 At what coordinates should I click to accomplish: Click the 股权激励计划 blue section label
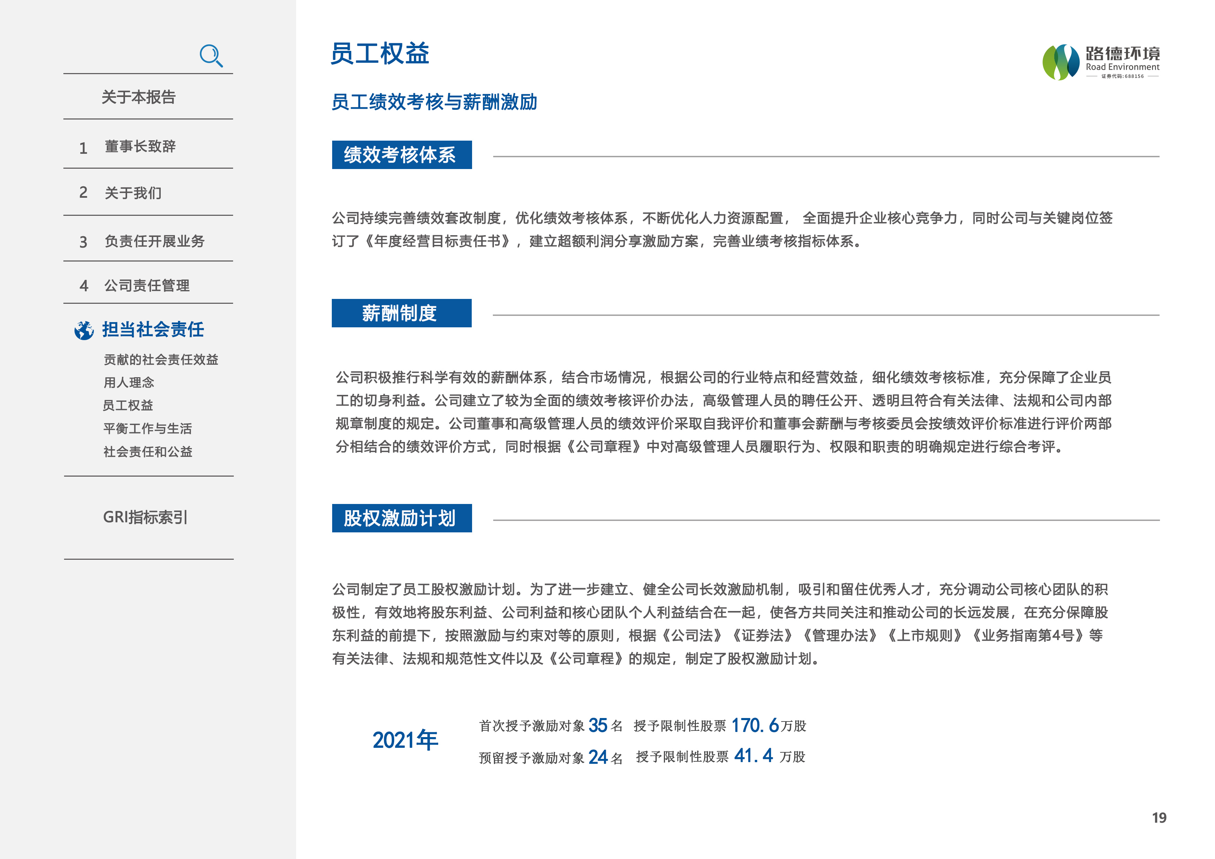(402, 518)
